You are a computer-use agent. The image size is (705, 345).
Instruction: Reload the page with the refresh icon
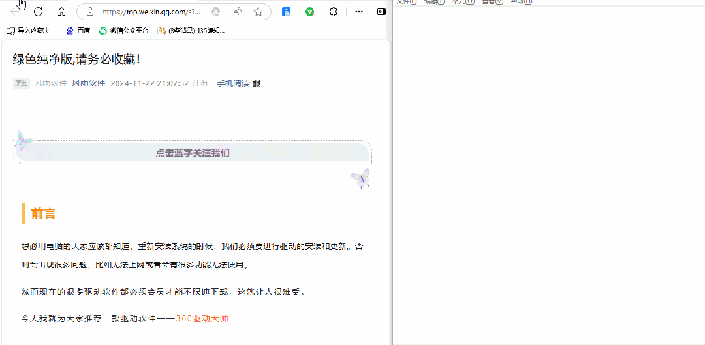[x=39, y=12]
